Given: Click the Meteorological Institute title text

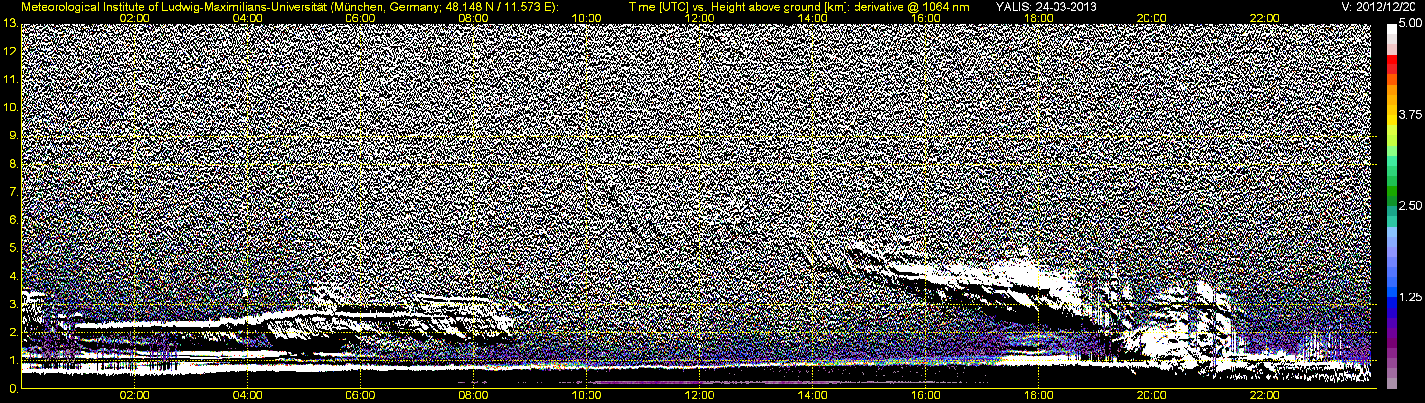Looking at the screenshot, I should 290,7.
